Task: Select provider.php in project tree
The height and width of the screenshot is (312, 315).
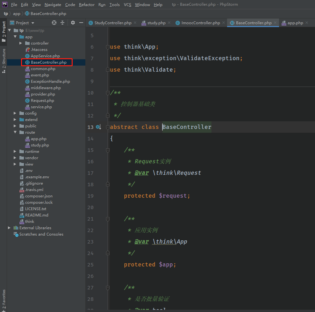Action: [x=43, y=94]
